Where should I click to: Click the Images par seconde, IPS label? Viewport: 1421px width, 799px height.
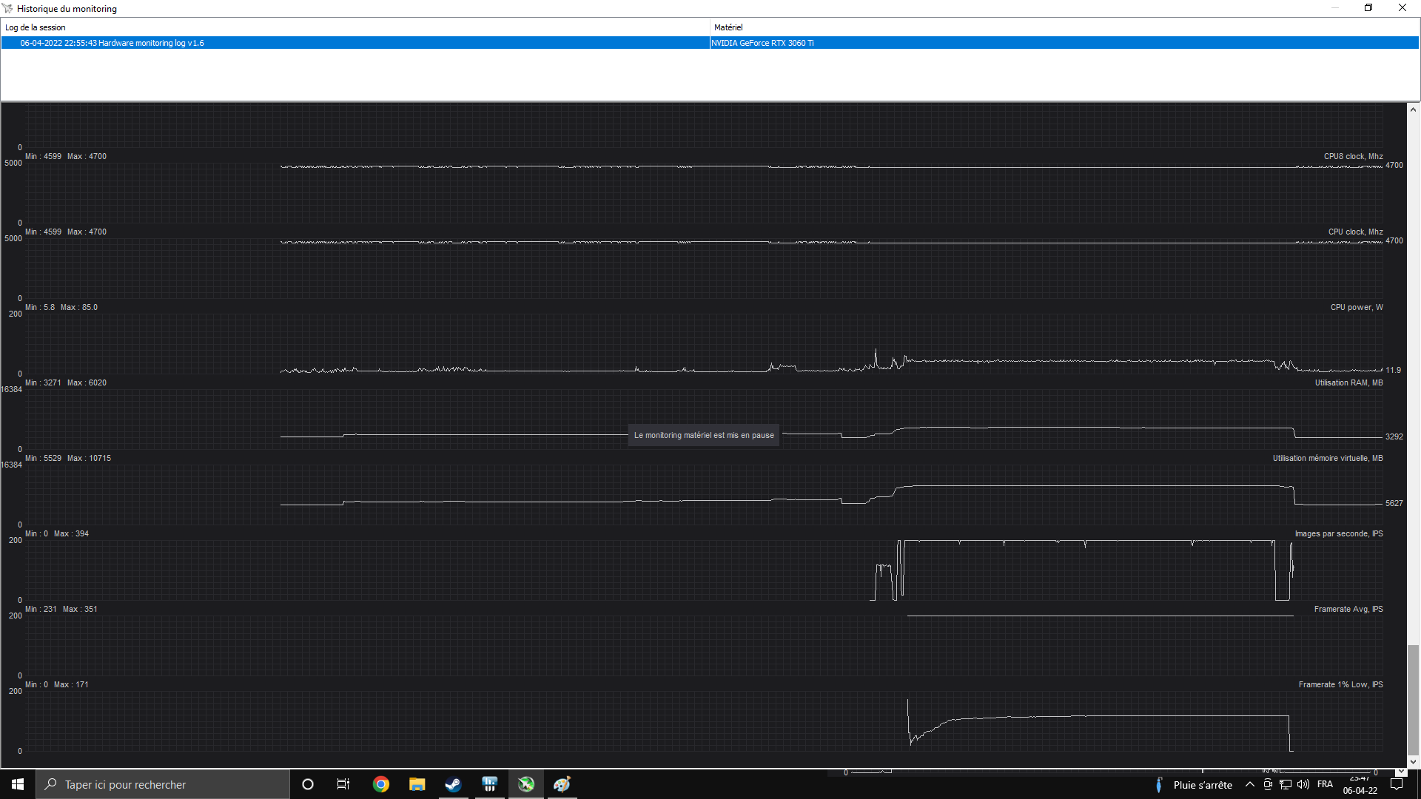[1339, 534]
